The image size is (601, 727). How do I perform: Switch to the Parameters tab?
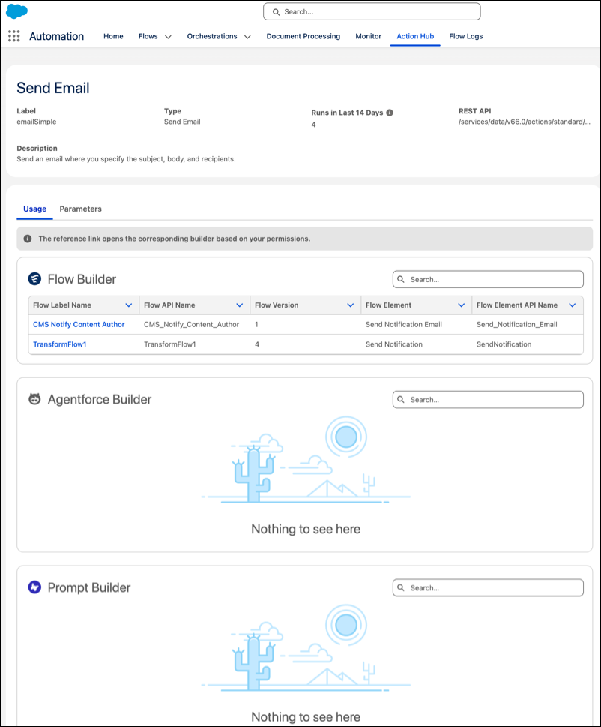81,209
